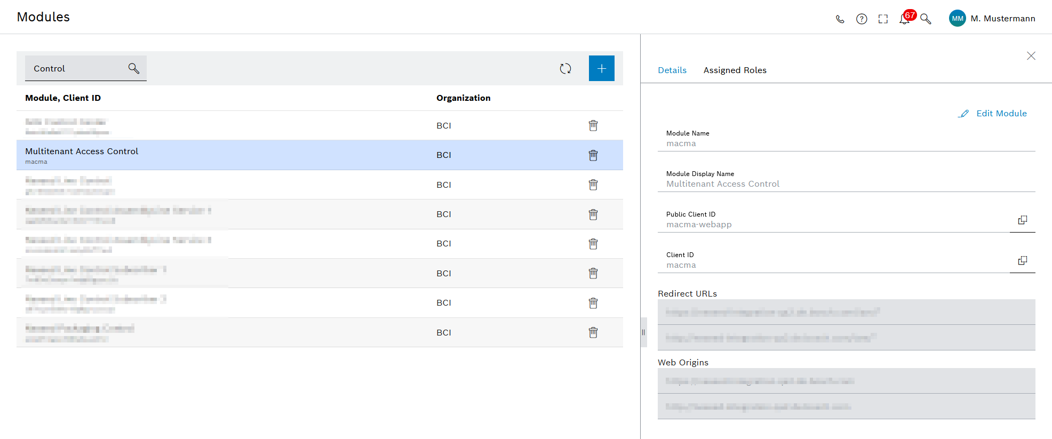Close the module details panel
Viewport: 1052px width, 439px height.
(x=1031, y=56)
